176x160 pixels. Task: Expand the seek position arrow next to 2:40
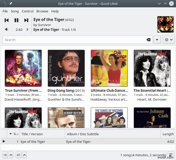click(x=27, y=29)
